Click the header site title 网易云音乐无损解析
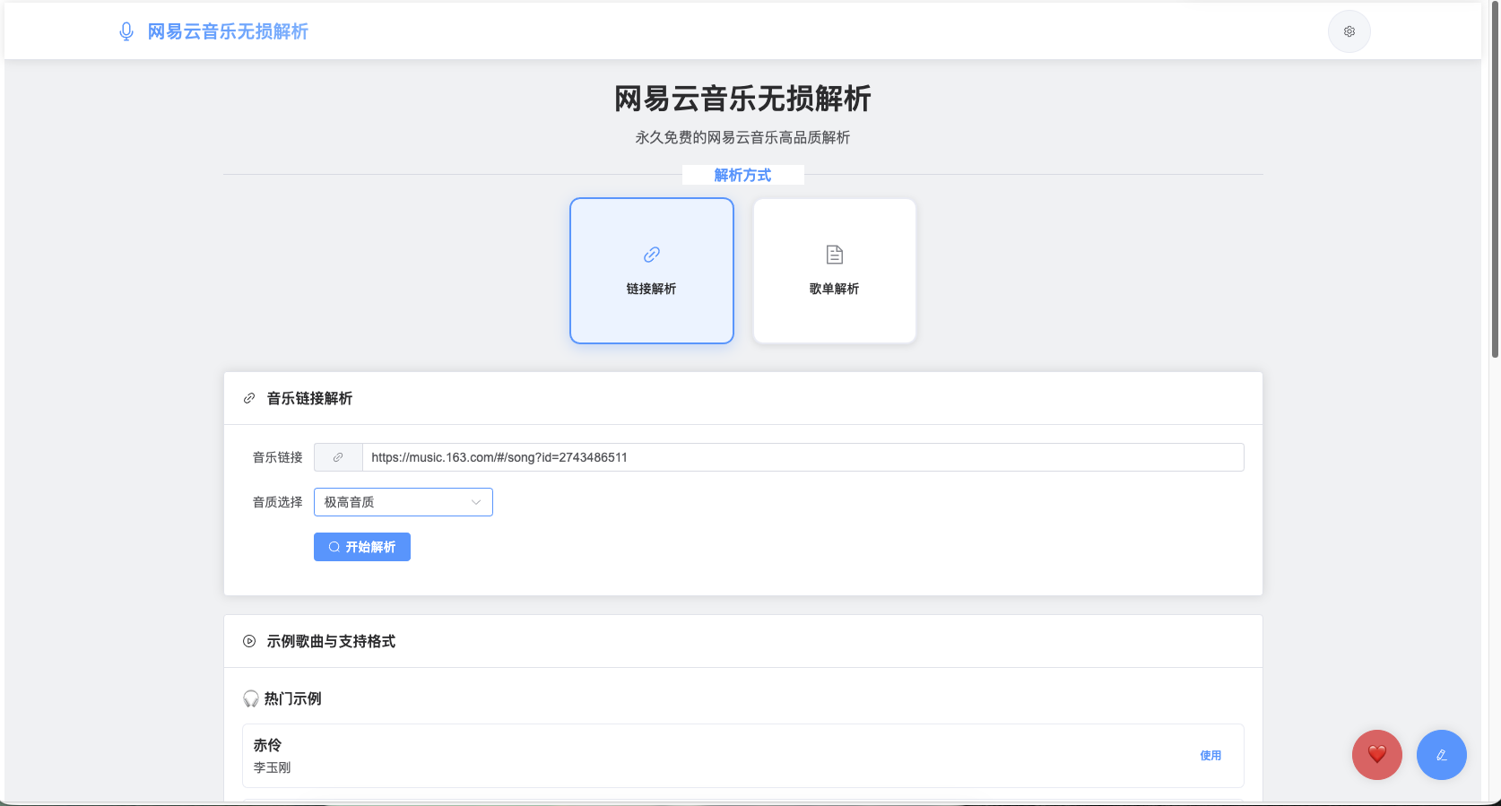The height and width of the screenshot is (806, 1501). point(228,31)
